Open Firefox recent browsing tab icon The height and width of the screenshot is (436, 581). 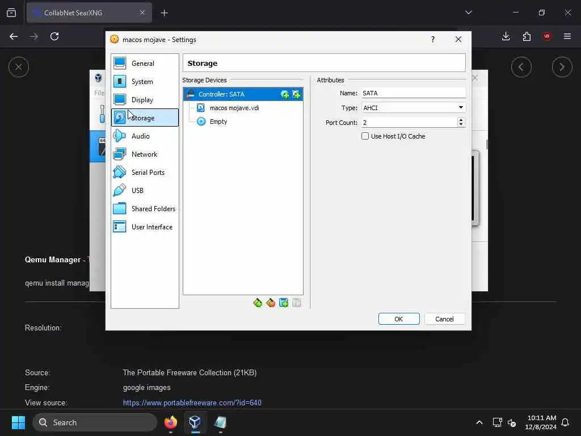[11, 12]
